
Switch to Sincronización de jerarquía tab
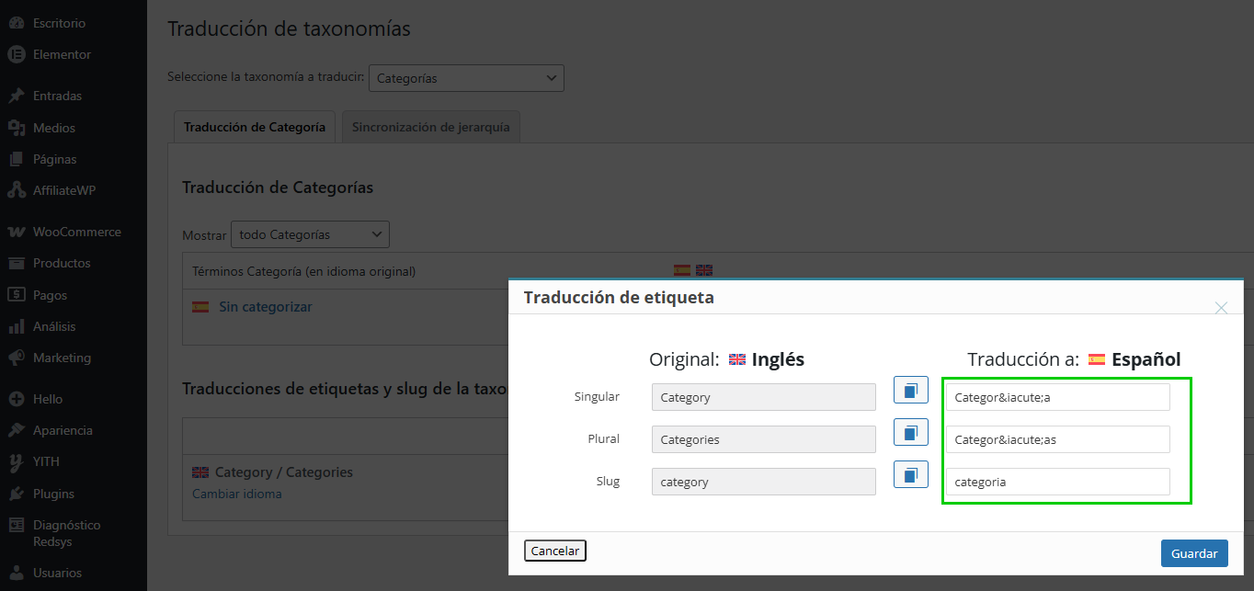[x=430, y=128]
